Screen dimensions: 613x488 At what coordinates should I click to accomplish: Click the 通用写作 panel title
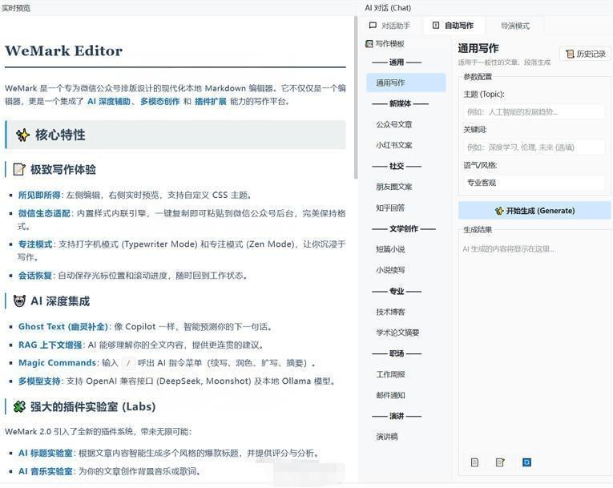point(478,49)
